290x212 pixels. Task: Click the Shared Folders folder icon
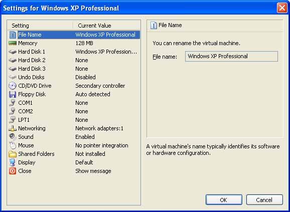point(13,154)
